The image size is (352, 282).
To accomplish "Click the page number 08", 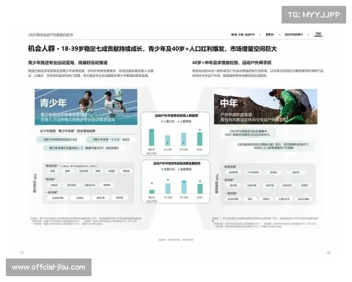I will click(329, 253).
